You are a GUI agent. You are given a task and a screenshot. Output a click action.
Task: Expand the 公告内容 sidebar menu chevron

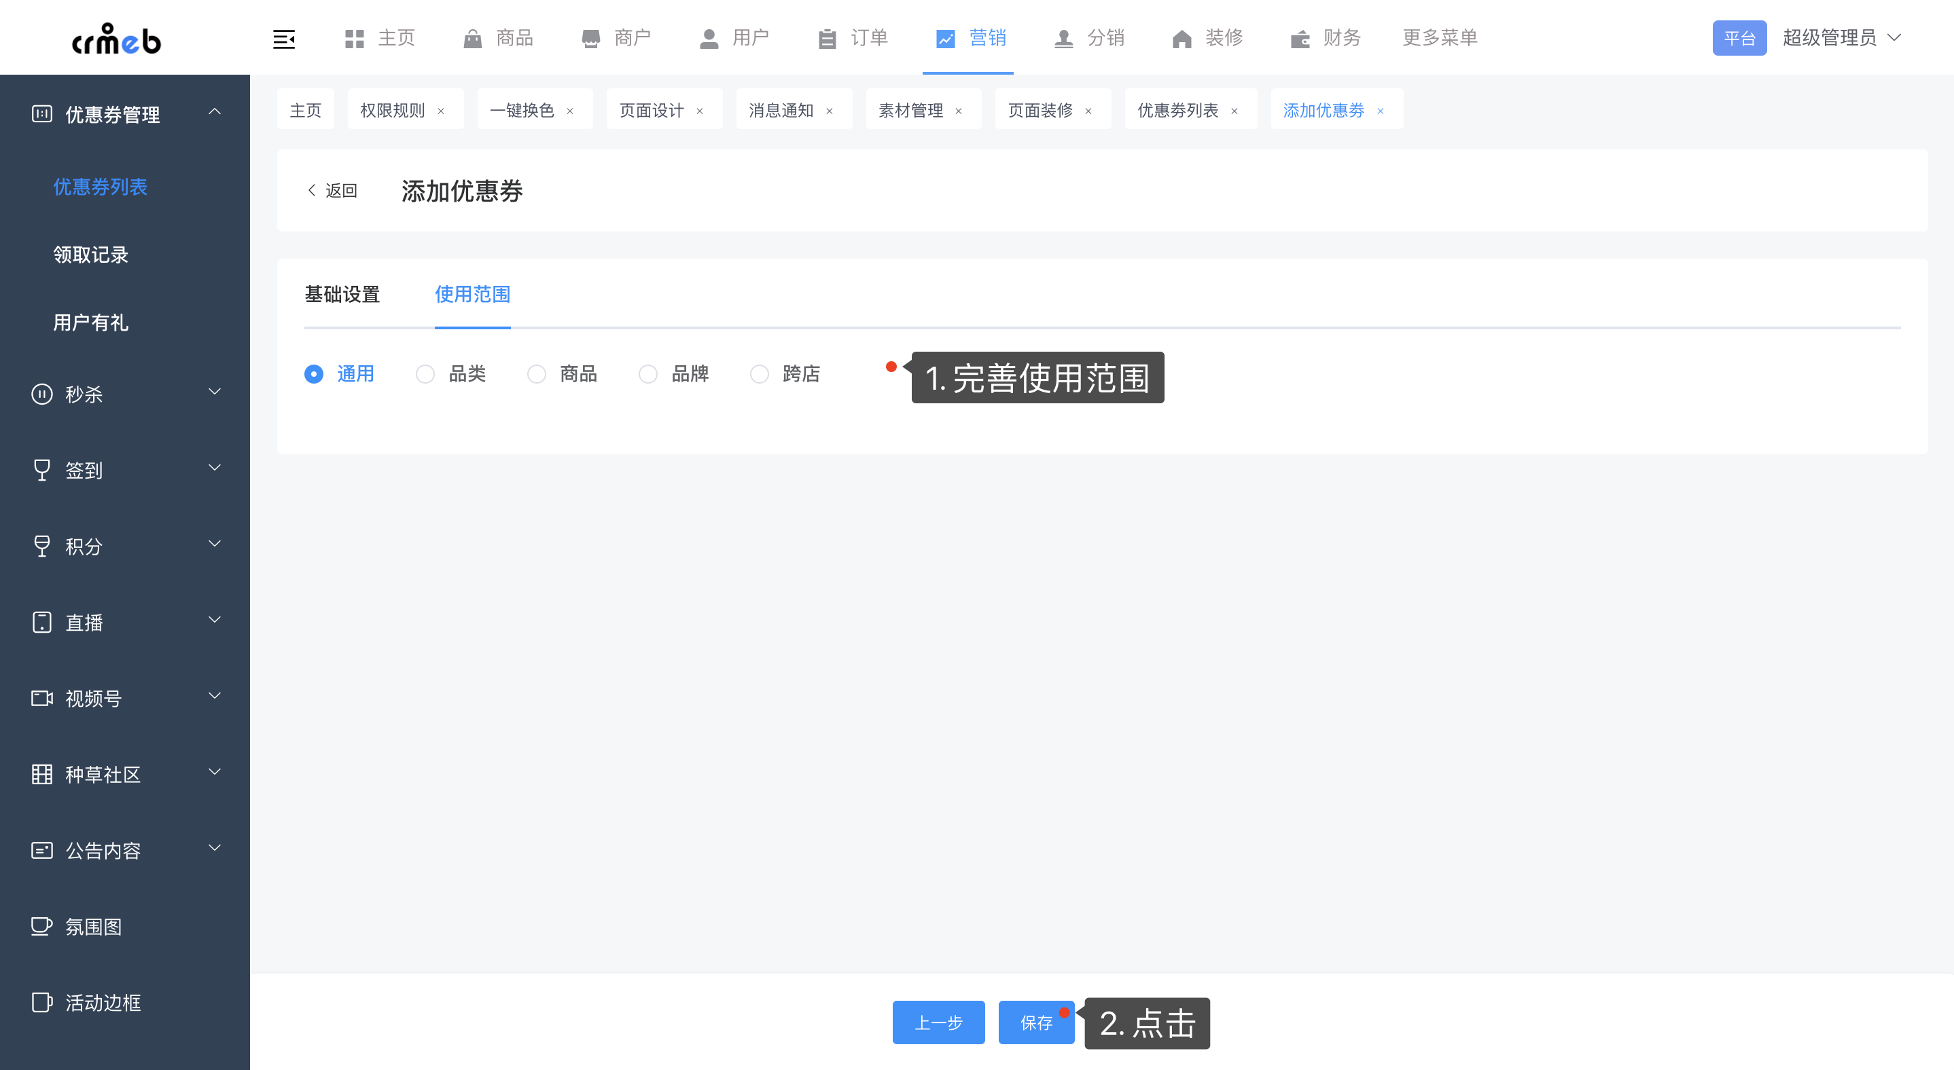(x=215, y=847)
